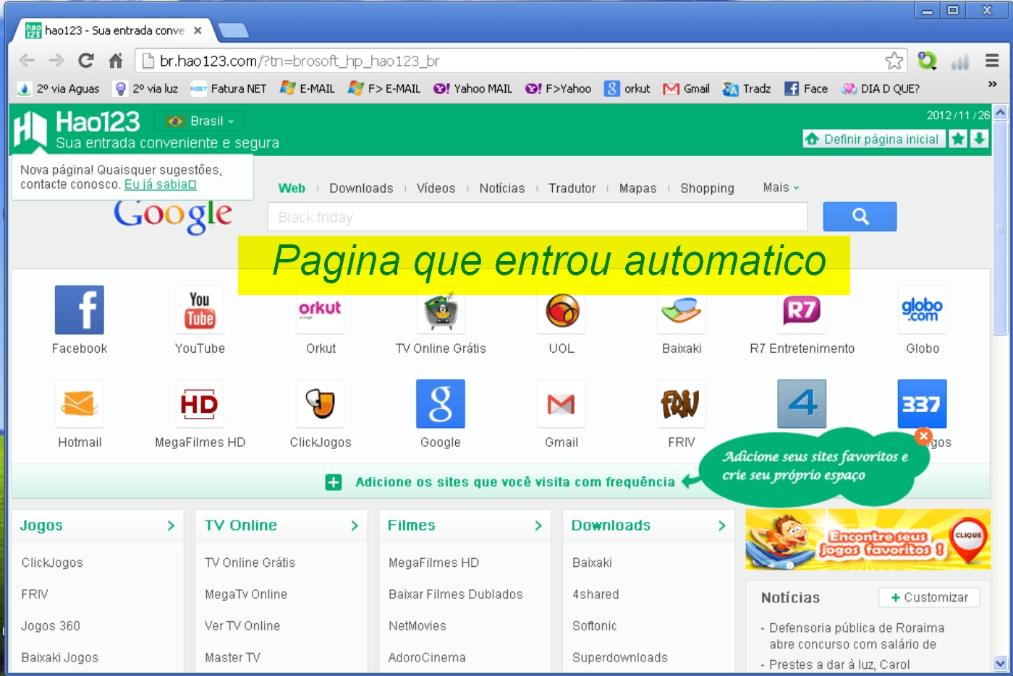Click the Customizar news button
This screenshot has height=676, width=1013.
pyautogui.click(x=930, y=597)
